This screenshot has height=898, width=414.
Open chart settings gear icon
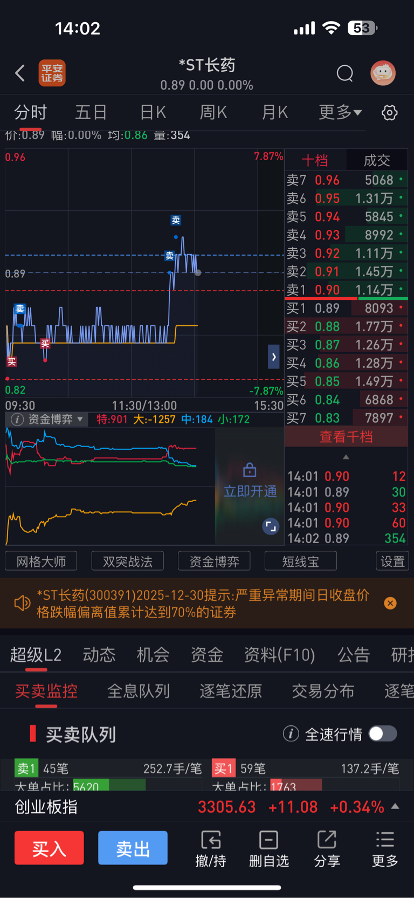[x=390, y=113]
